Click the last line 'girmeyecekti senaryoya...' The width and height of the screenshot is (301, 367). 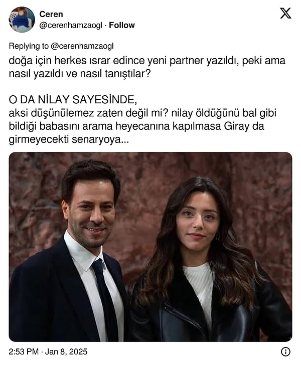click(x=69, y=139)
